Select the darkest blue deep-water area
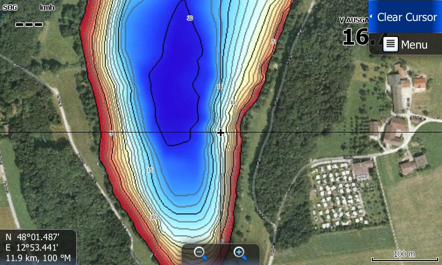The image size is (442, 265). [177, 83]
